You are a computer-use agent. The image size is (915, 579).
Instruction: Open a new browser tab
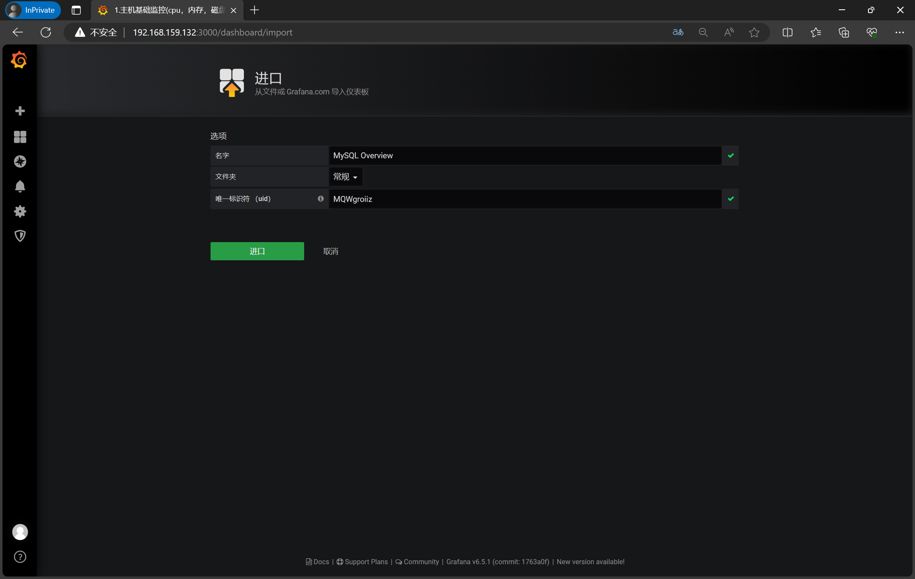(255, 10)
